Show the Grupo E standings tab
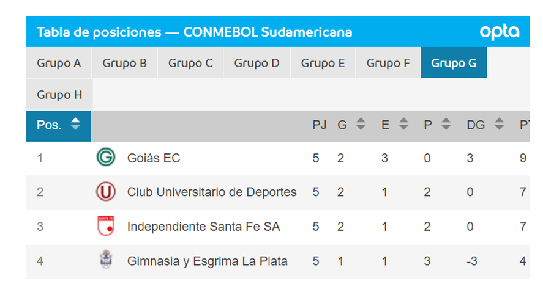This screenshot has height=284, width=543. [x=323, y=63]
